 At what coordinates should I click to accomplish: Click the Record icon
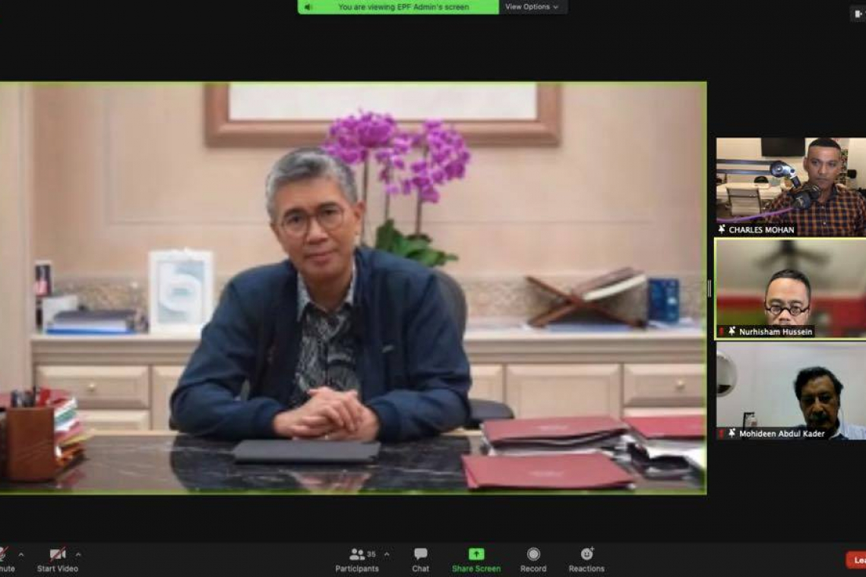tap(533, 558)
